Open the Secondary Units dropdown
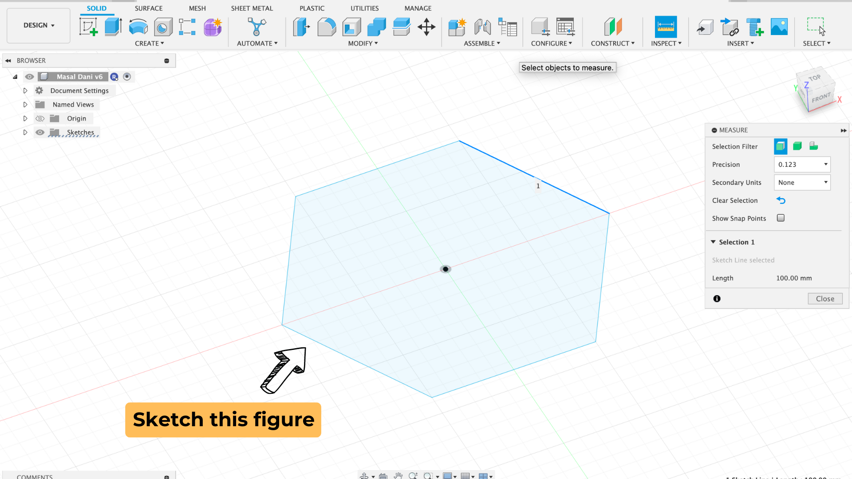 point(802,182)
